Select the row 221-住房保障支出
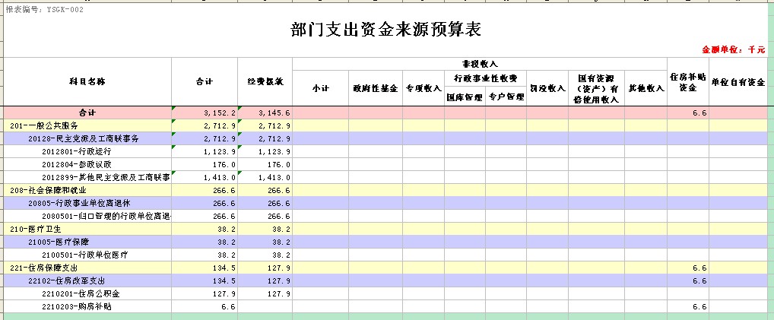774x320 pixels. pos(387,268)
